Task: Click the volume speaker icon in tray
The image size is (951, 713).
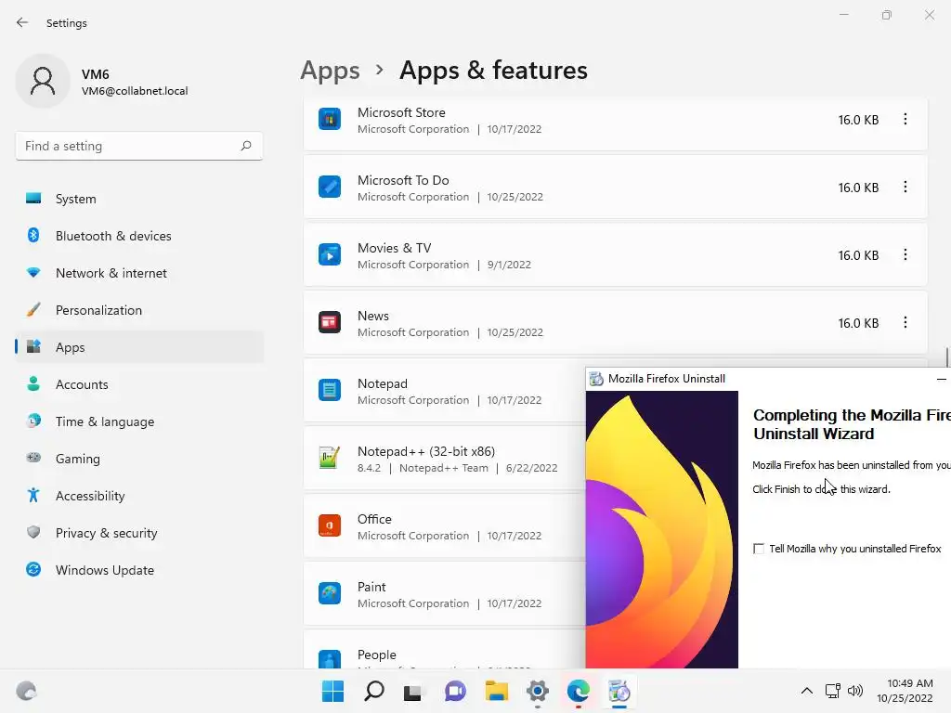Action: click(855, 691)
